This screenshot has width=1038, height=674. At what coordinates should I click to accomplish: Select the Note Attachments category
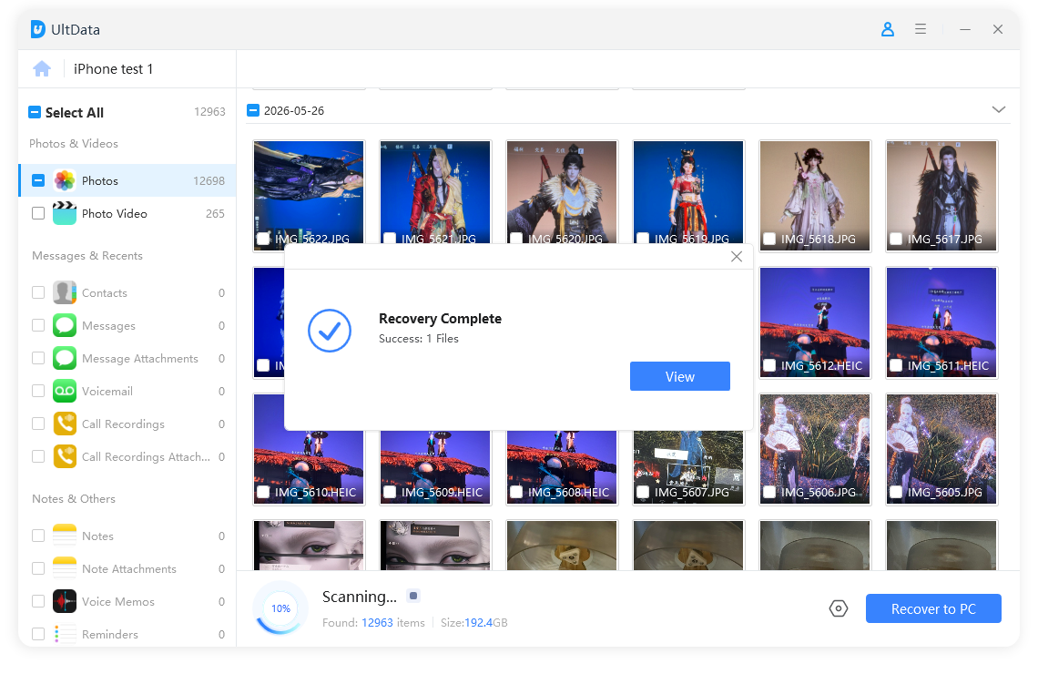click(x=127, y=568)
